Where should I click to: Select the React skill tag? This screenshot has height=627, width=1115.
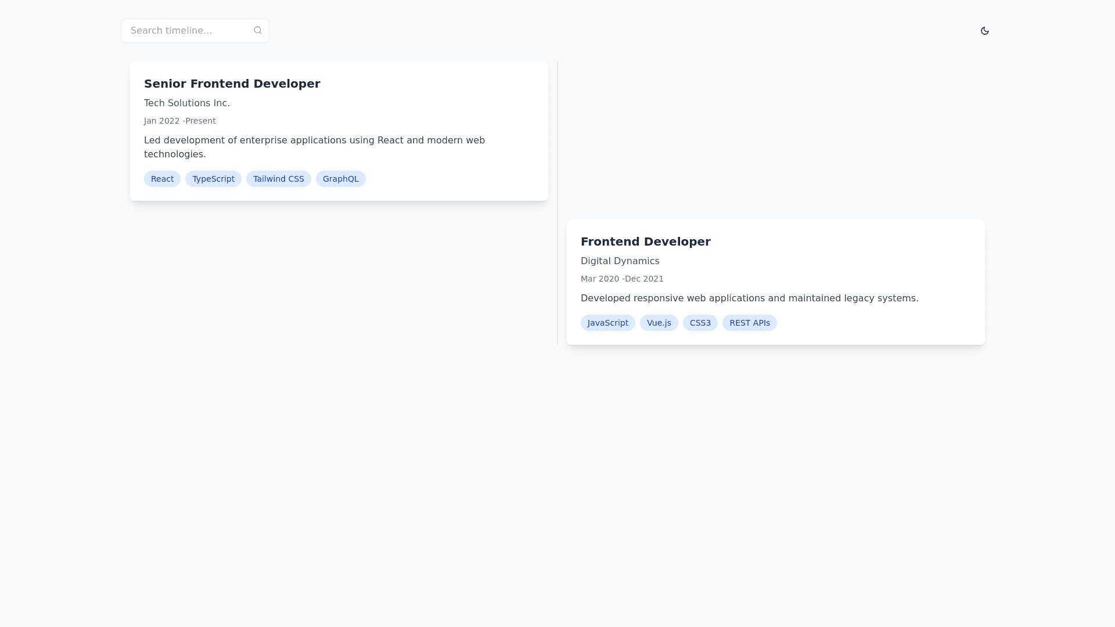(162, 179)
